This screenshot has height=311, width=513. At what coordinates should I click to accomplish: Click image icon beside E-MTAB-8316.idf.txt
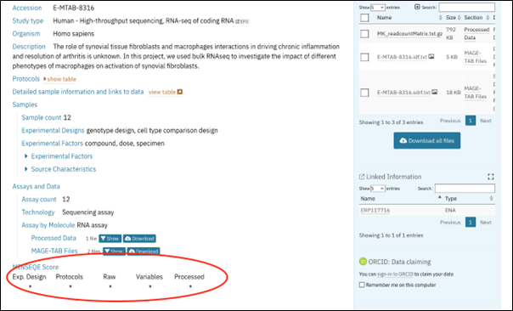pos(431,56)
